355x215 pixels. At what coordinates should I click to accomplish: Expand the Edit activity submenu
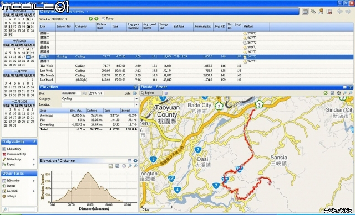pos(34,159)
